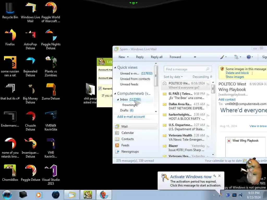Click the Help question mark icon in Mail

[248, 57]
